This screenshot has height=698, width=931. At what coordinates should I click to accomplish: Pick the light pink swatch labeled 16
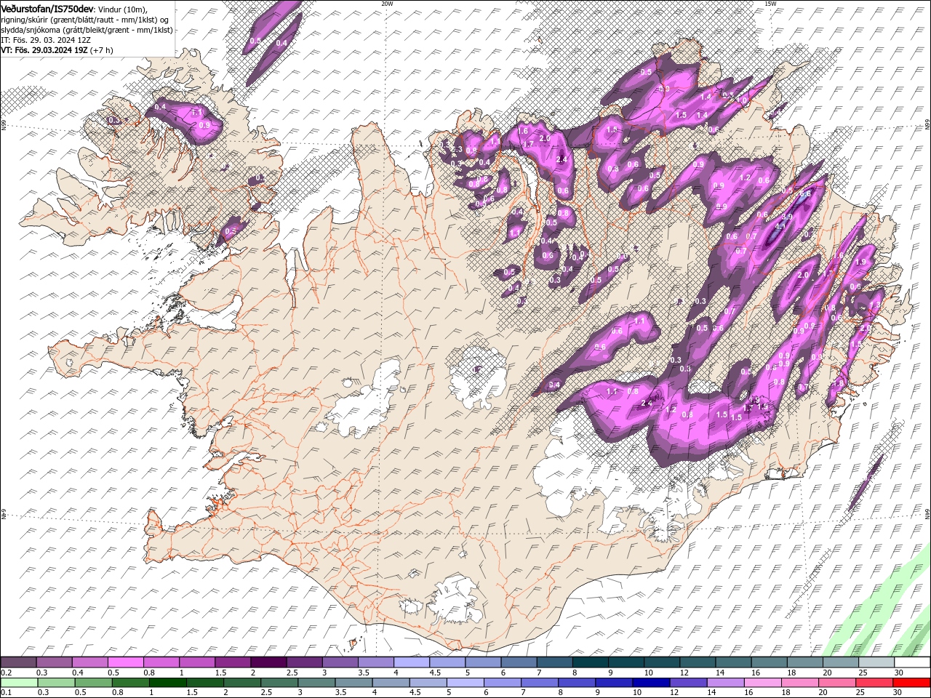762,683
